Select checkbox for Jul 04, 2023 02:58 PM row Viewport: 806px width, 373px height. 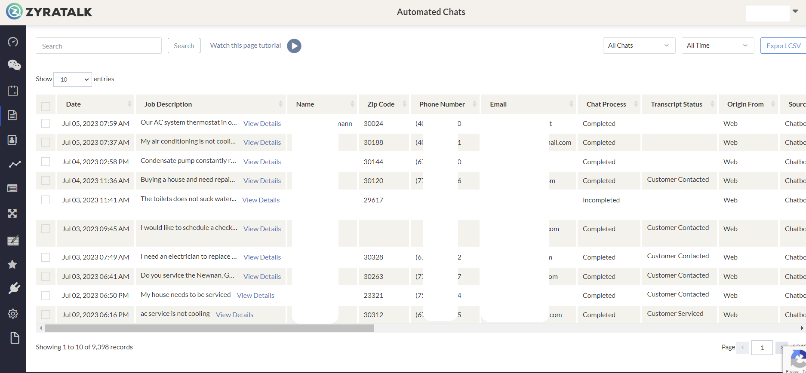(46, 162)
